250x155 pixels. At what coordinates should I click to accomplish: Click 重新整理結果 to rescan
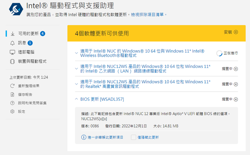tap(29, 86)
